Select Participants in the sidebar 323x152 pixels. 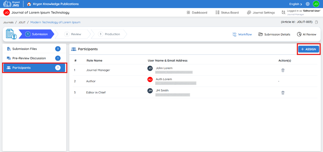pyautogui.click(x=34, y=68)
